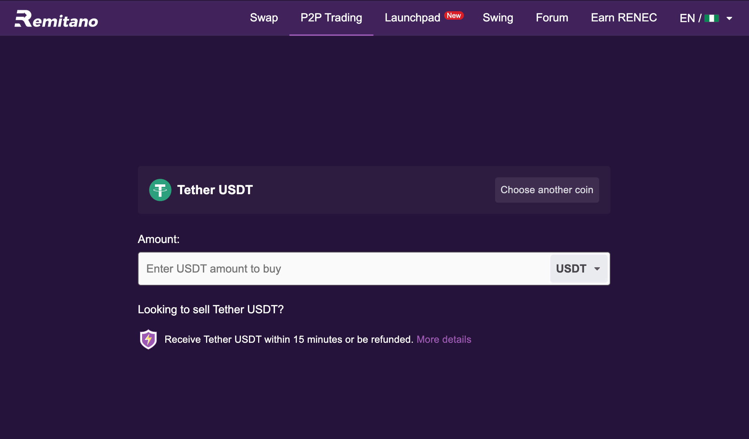Open the Forum link
Screen dimensions: 749x439
pos(552,18)
